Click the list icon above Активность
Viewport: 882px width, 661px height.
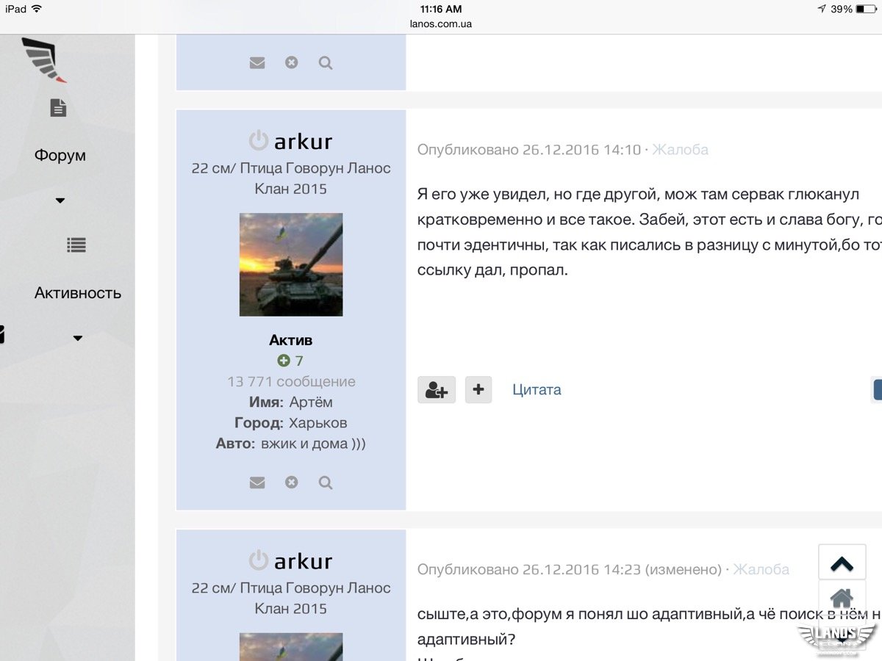coord(76,245)
